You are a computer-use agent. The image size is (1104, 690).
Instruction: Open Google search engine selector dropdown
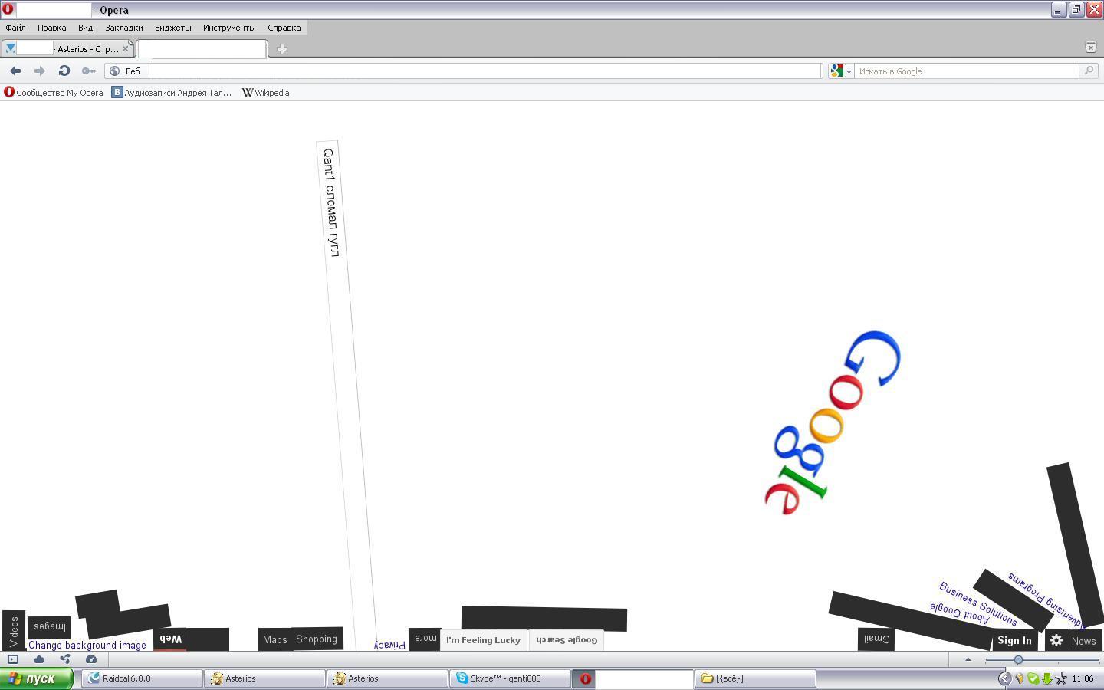[x=841, y=71]
